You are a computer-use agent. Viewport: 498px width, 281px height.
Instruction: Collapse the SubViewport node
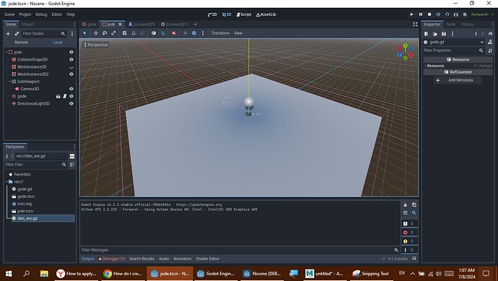tap(10, 82)
